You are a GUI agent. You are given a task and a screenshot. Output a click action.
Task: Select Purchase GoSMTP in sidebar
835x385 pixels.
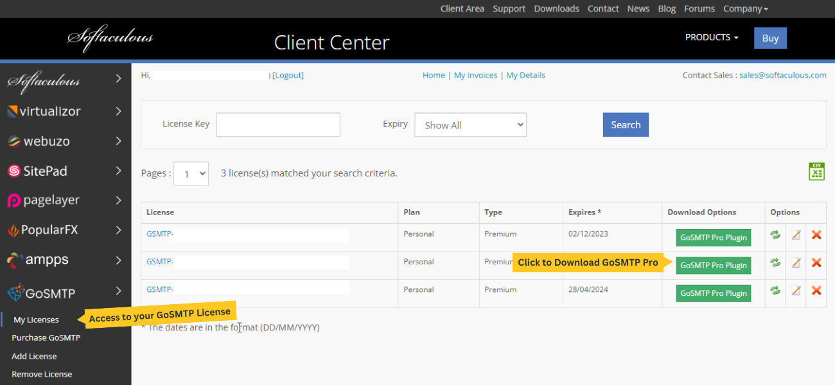coord(46,338)
